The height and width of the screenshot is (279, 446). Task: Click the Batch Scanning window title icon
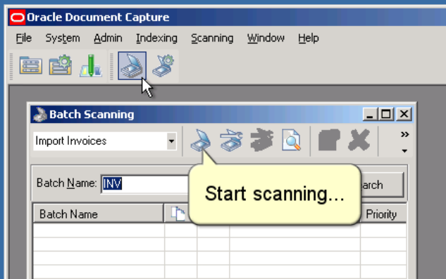click(40, 115)
